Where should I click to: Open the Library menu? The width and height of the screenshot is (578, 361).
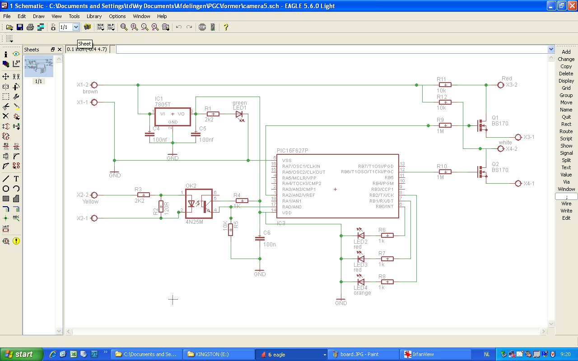(94, 16)
